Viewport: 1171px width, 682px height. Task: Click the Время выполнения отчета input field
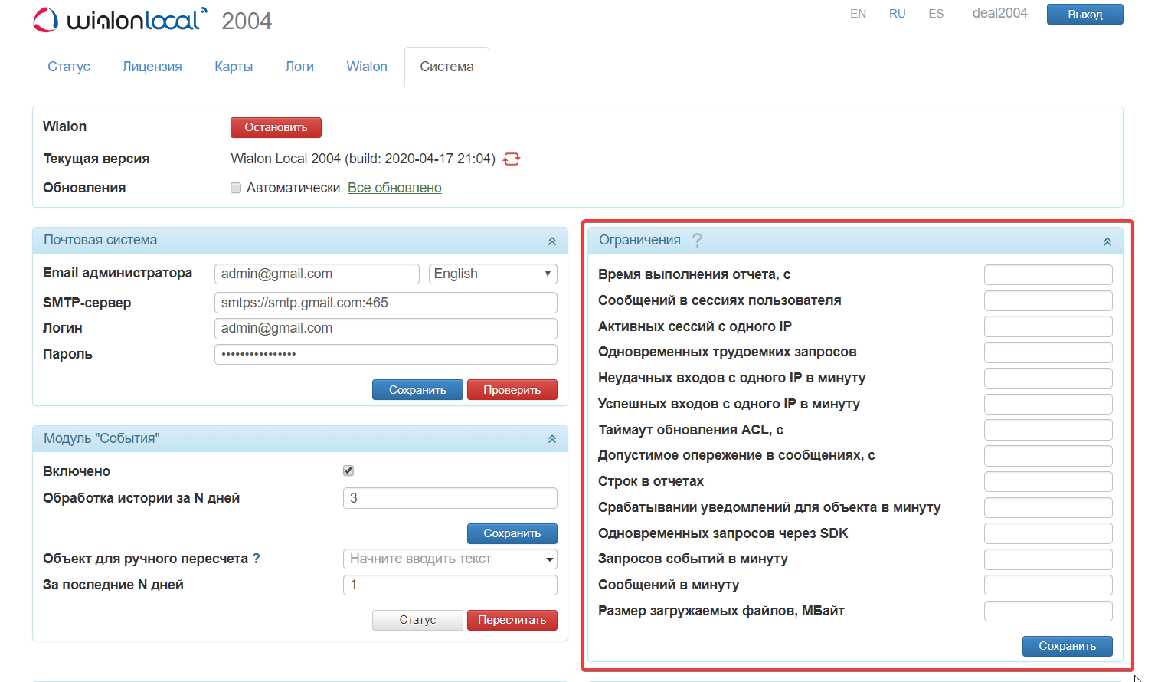click(1048, 274)
